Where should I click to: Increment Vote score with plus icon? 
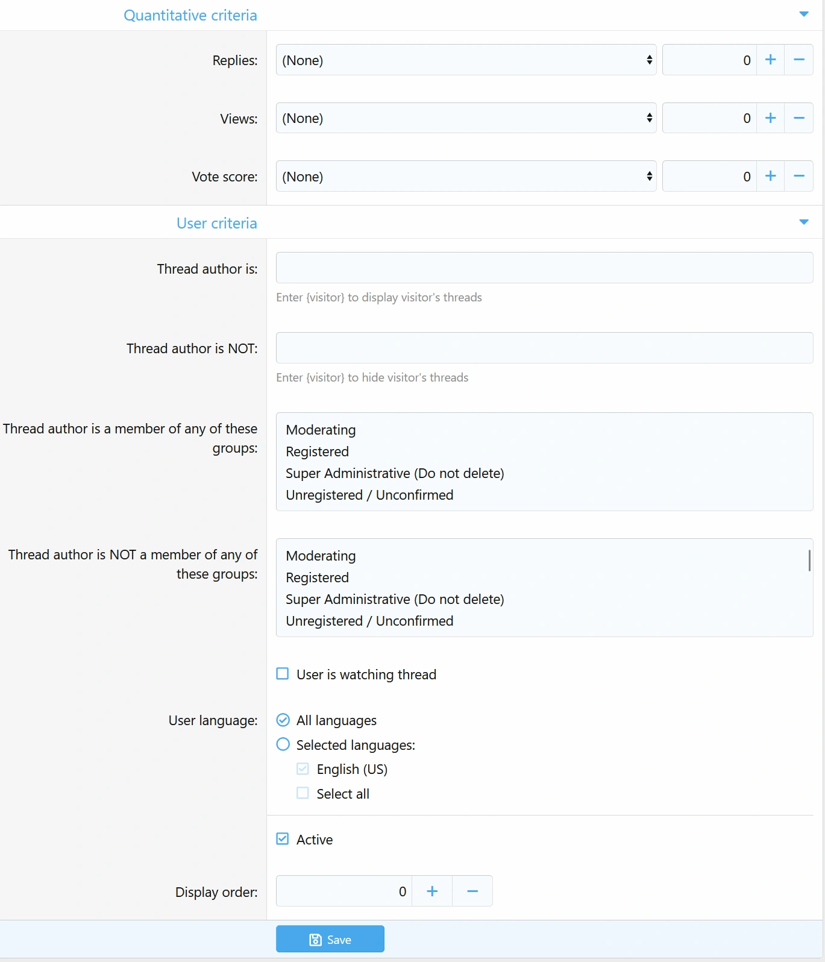pos(770,176)
